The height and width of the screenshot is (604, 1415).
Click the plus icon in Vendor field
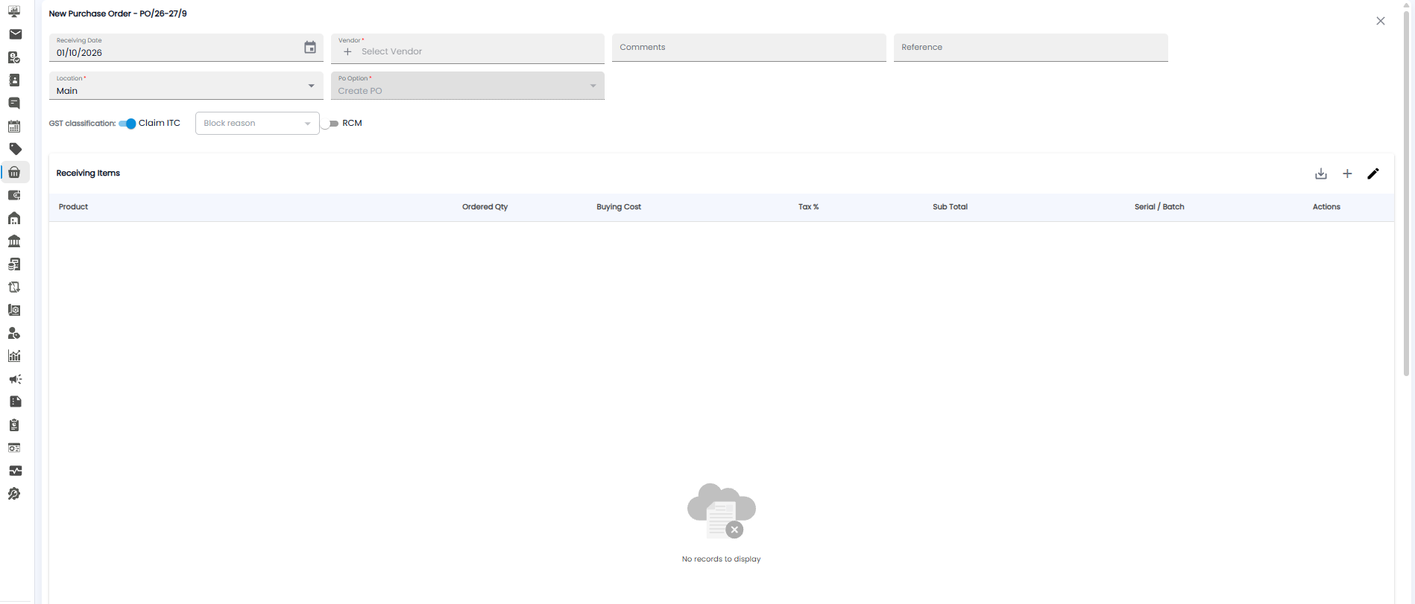(x=347, y=51)
